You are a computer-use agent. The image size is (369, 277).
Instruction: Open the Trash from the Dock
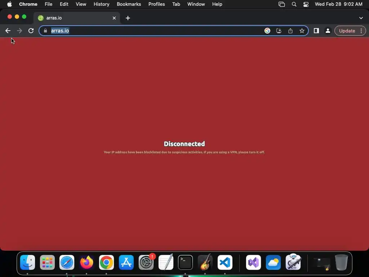point(341,262)
